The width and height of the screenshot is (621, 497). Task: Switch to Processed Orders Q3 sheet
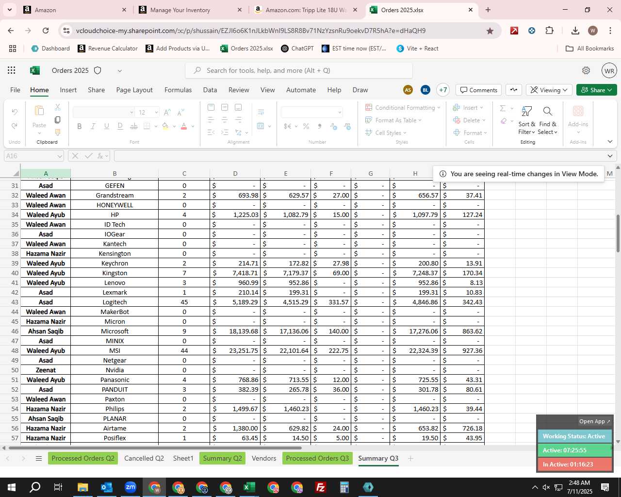click(x=317, y=458)
